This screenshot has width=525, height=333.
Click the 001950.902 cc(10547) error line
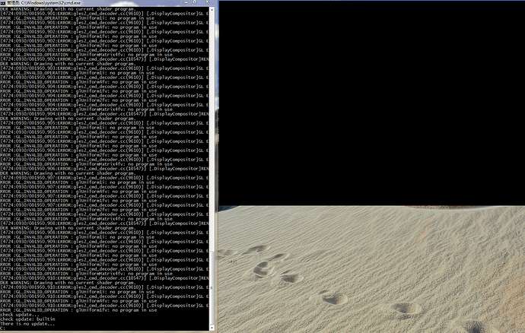click(x=104, y=59)
